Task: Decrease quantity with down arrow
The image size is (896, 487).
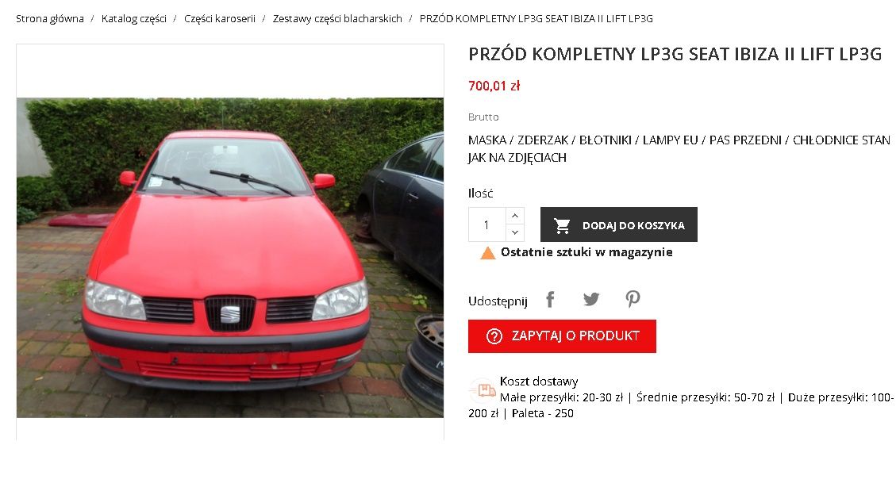Action: pos(515,232)
